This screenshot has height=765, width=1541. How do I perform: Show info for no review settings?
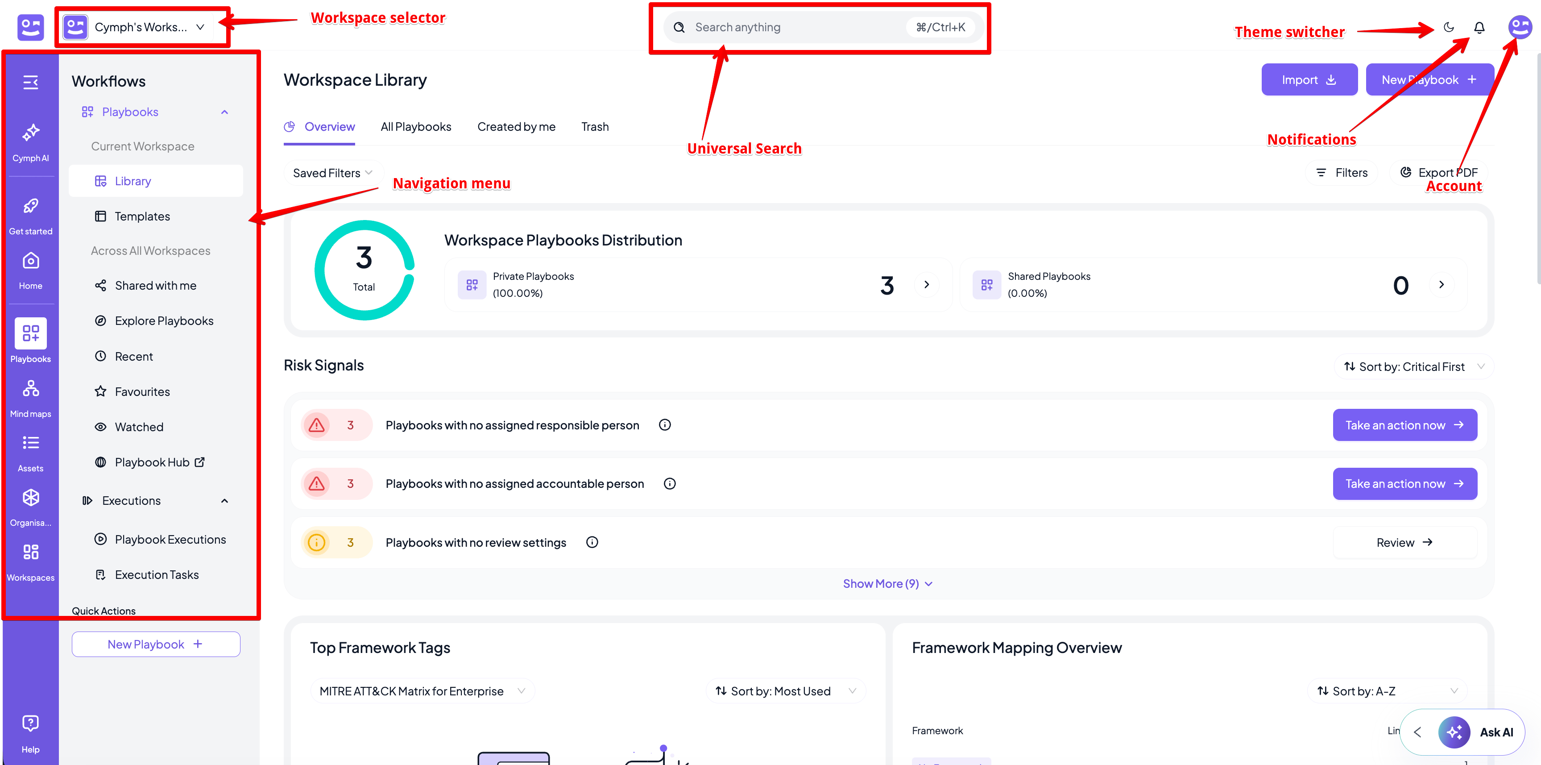coord(592,542)
